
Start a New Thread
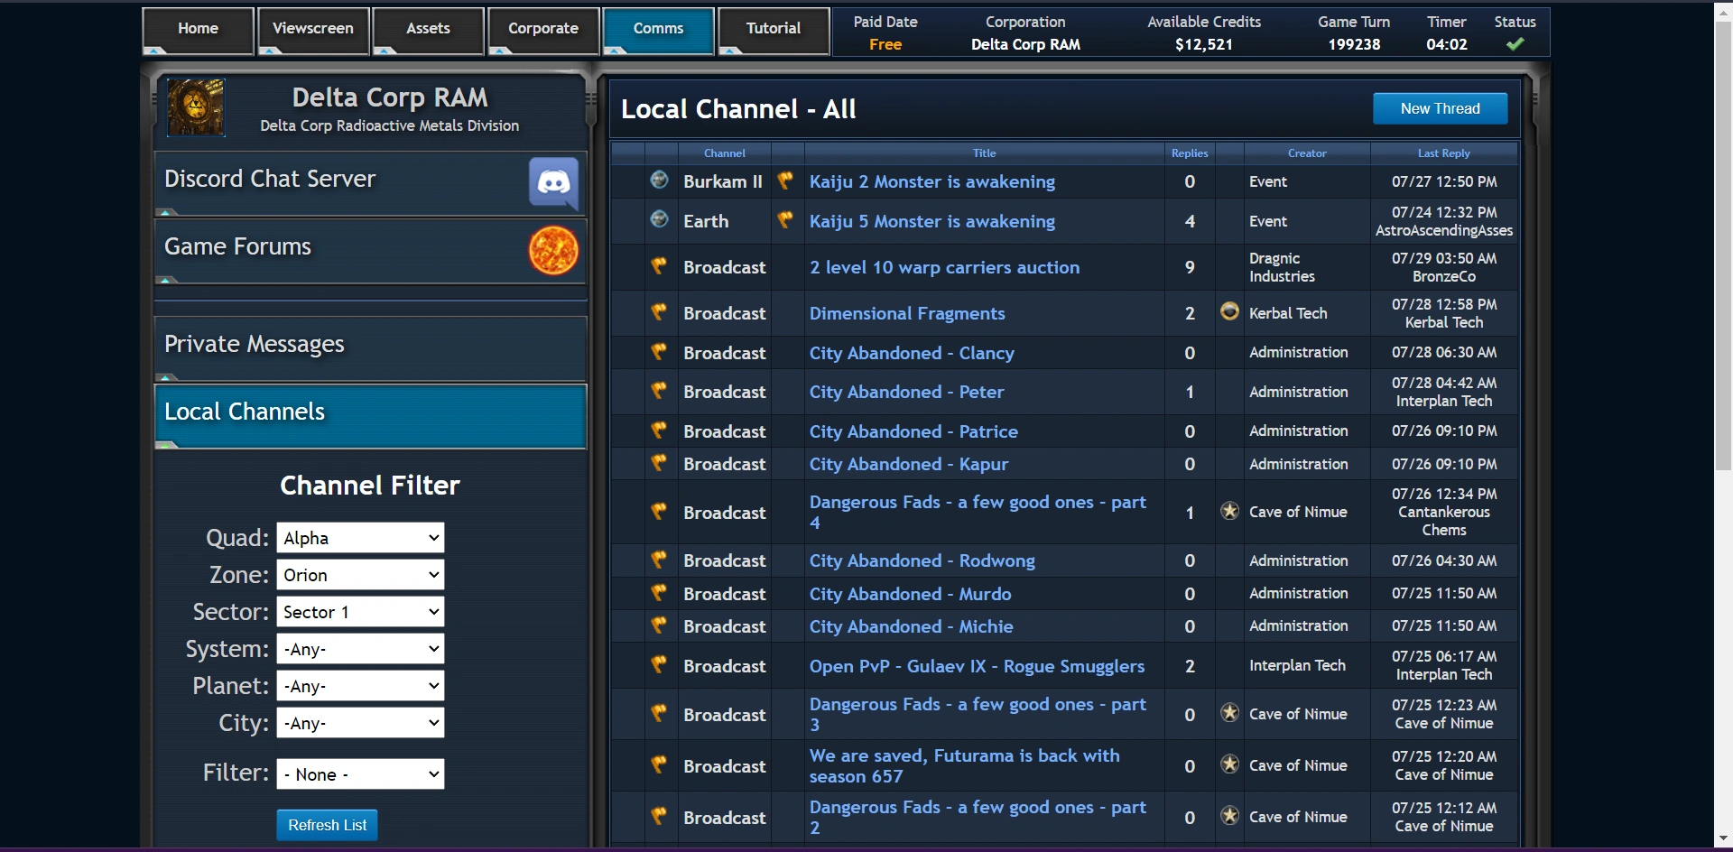point(1441,108)
